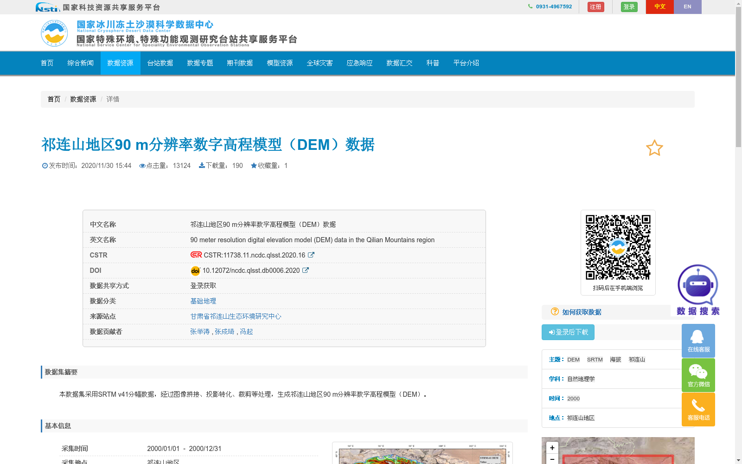Click the red CSTR logo icon

[x=196, y=255]
